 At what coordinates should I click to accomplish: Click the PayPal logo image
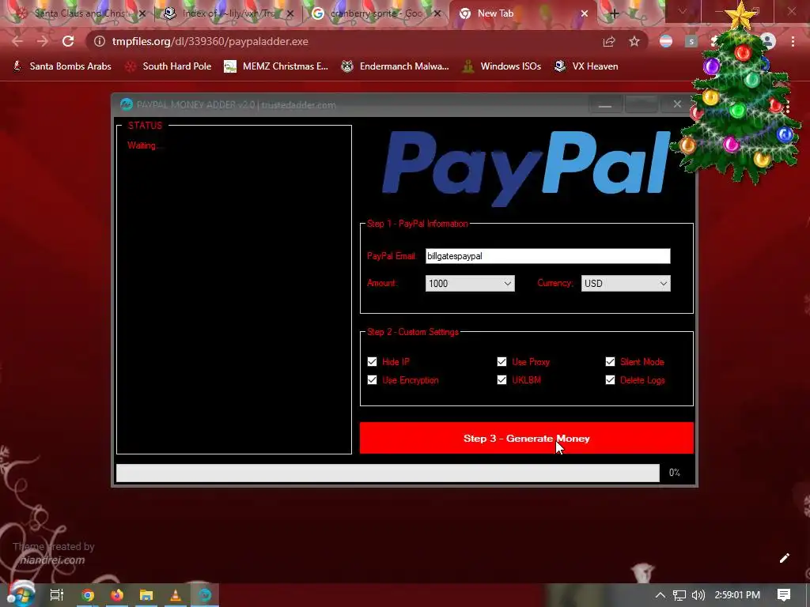coord(526,169)
